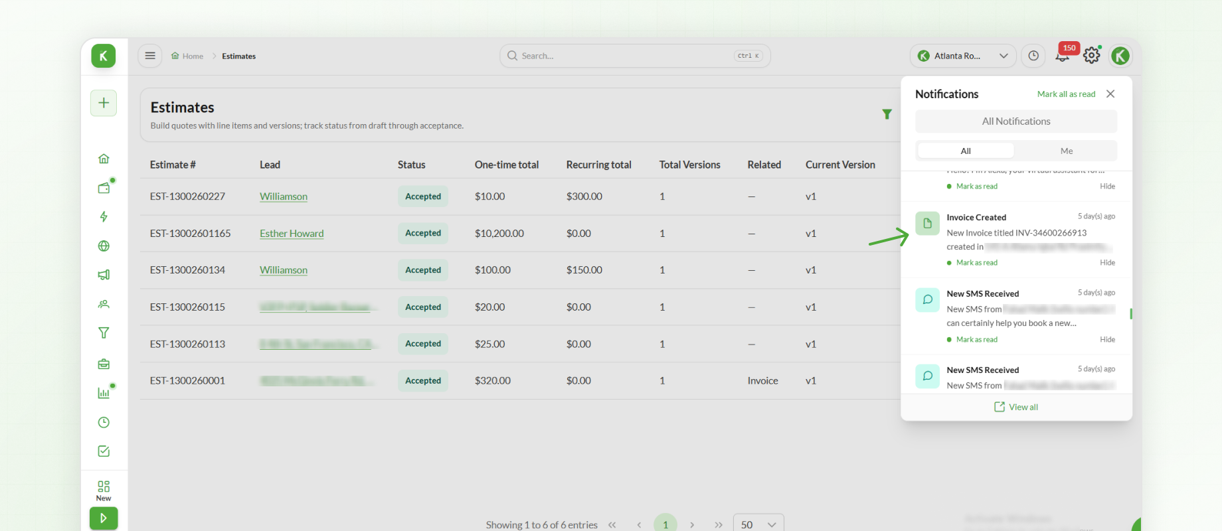This screenshot has width=1222, height=531.
Task: Mark the Invoice Created notification as read
Action: [x=976, y=263]
